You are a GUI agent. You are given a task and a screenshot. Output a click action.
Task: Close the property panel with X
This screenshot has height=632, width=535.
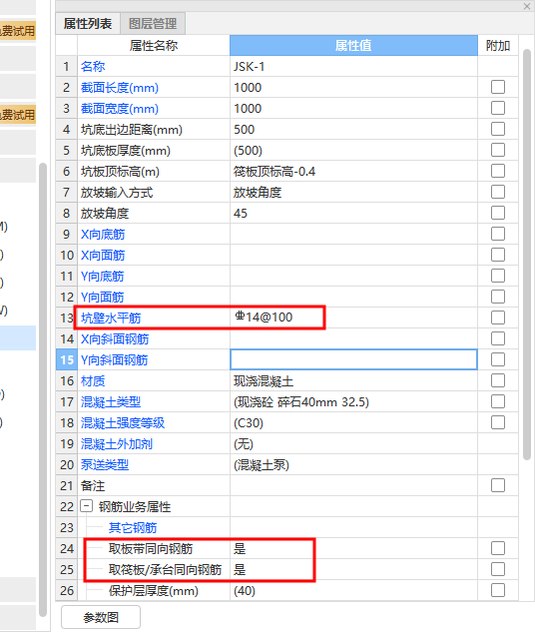point(527,6)
